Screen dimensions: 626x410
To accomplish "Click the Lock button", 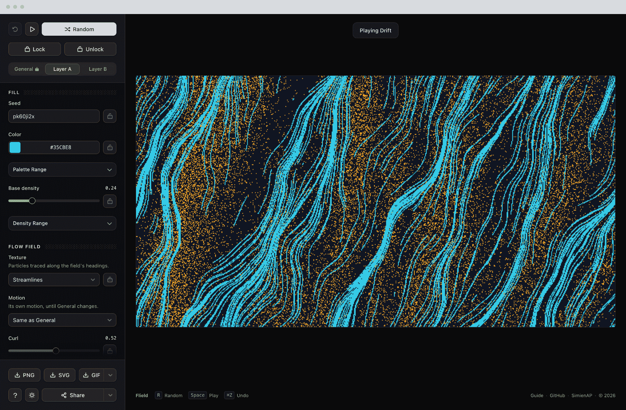I will point(35,49).
